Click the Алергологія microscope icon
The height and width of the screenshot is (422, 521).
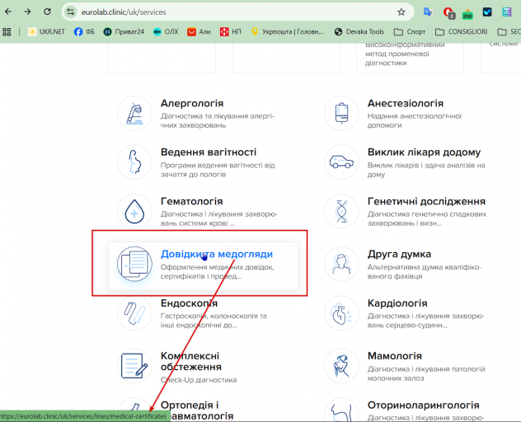[x=134, y=114]
